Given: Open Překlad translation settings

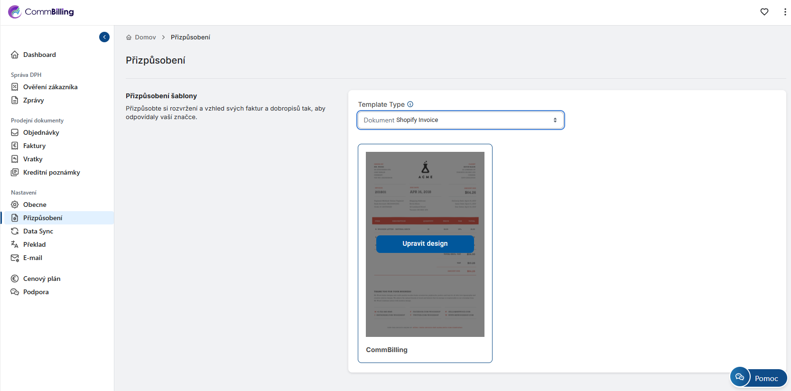Looking at the screenshot, I should (x=34, y=244).
